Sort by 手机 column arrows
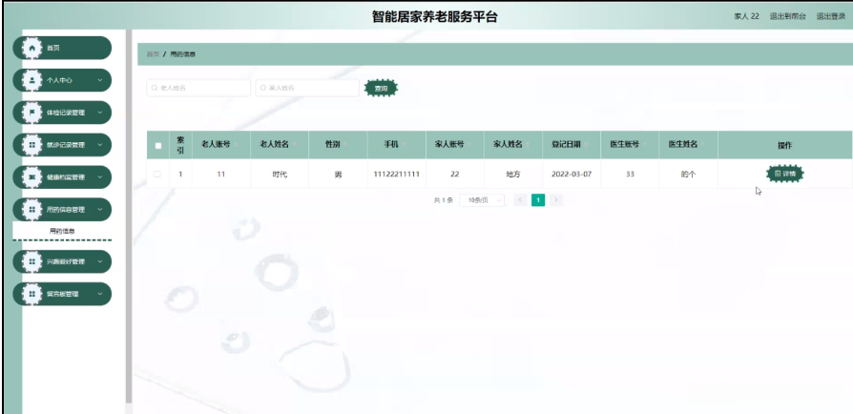Screen dimensions: 853x414 [404, 145]
